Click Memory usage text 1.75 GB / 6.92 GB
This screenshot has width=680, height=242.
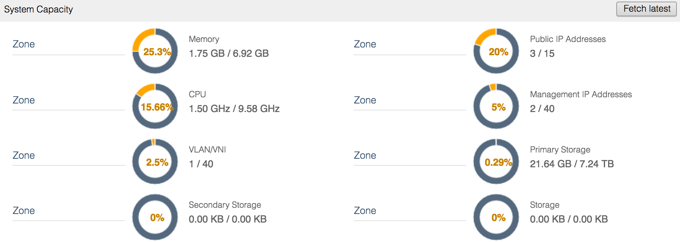tap(229, 53)
